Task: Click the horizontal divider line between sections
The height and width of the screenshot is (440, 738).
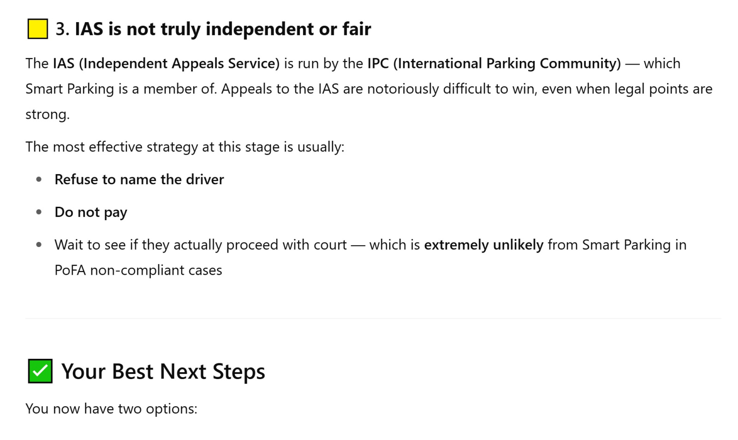Action: pos(373,318)
